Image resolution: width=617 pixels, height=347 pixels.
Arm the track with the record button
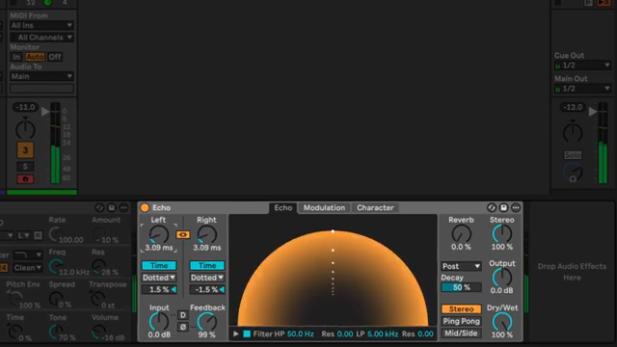pyautogui.click(x=25, y=179)
